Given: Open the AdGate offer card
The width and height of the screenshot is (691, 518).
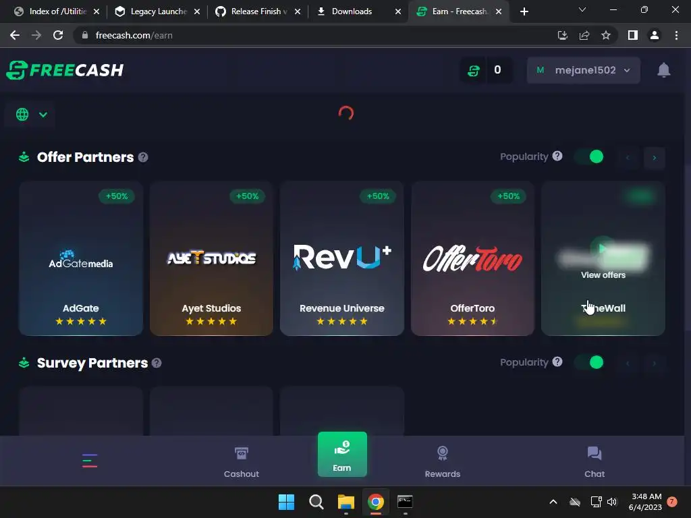Looking at the screenshot, I should (81, 258).
